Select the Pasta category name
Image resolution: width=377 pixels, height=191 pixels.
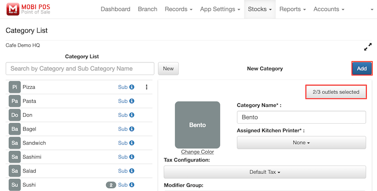point(29,101)
